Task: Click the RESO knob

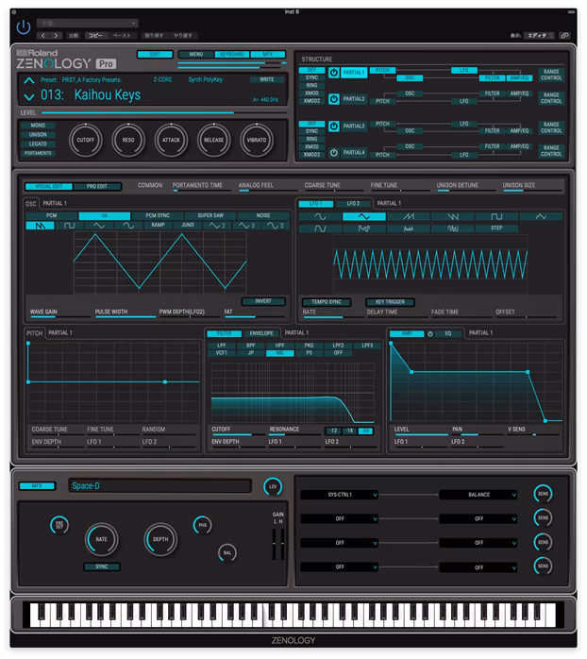Action: [x=128, y=140]
